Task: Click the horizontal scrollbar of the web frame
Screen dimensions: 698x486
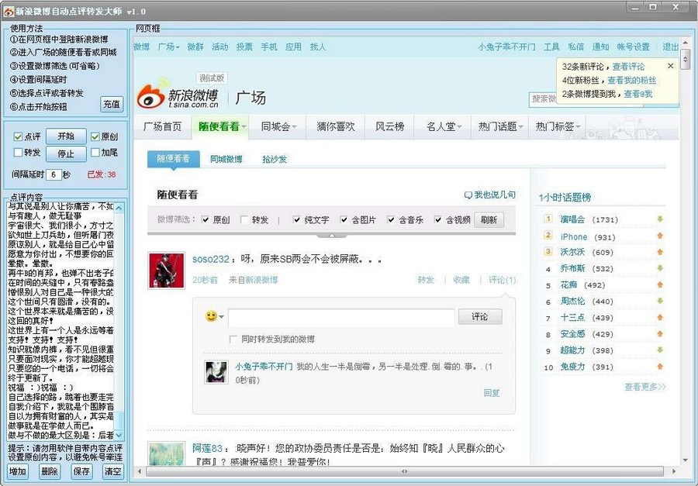Action: (x=405, y=470)
